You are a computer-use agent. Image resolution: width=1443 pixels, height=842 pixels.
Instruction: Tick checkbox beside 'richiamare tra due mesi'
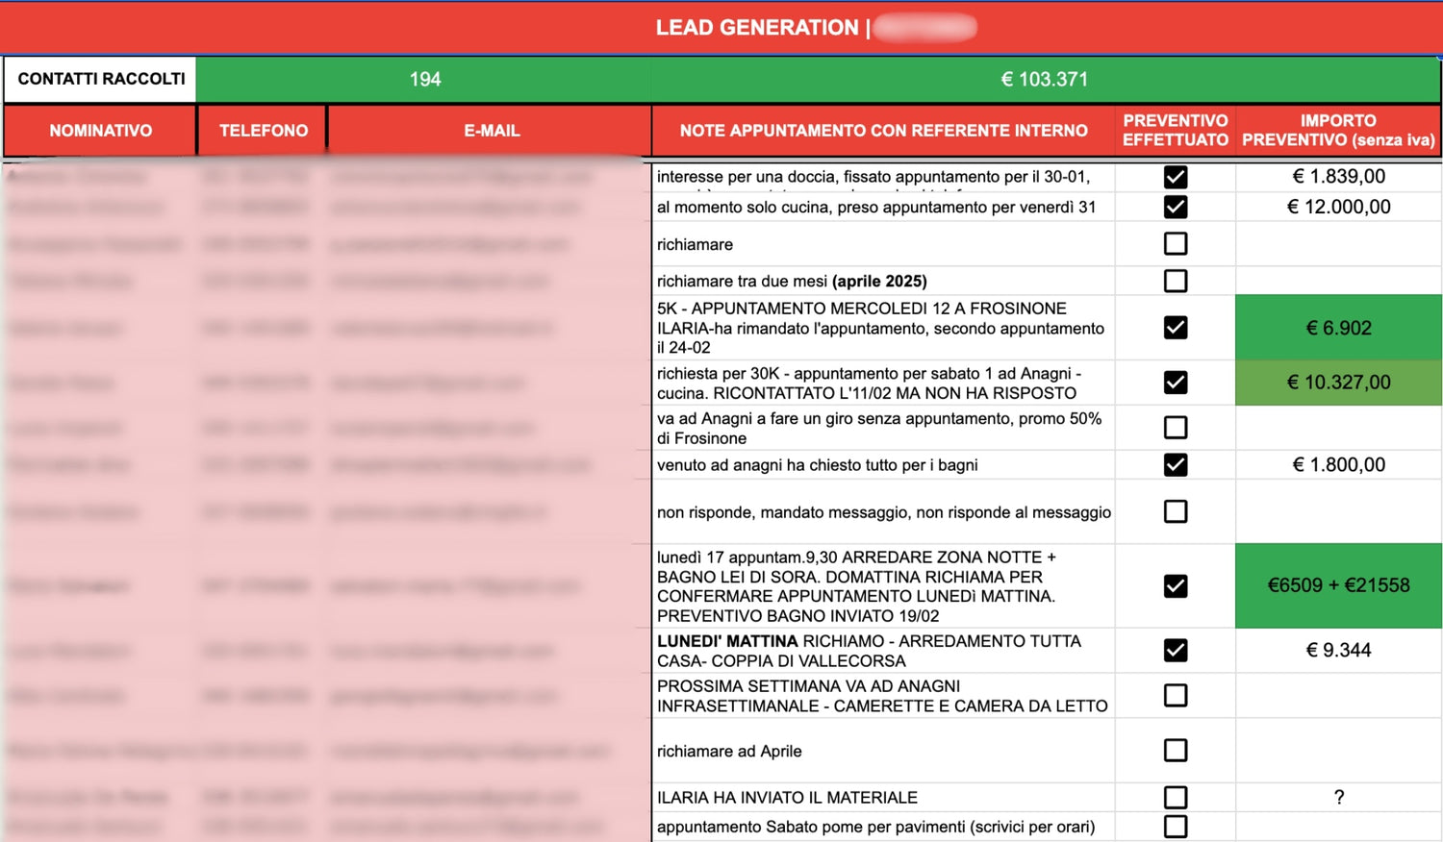pyautogui.click(x=1175, y=281)
